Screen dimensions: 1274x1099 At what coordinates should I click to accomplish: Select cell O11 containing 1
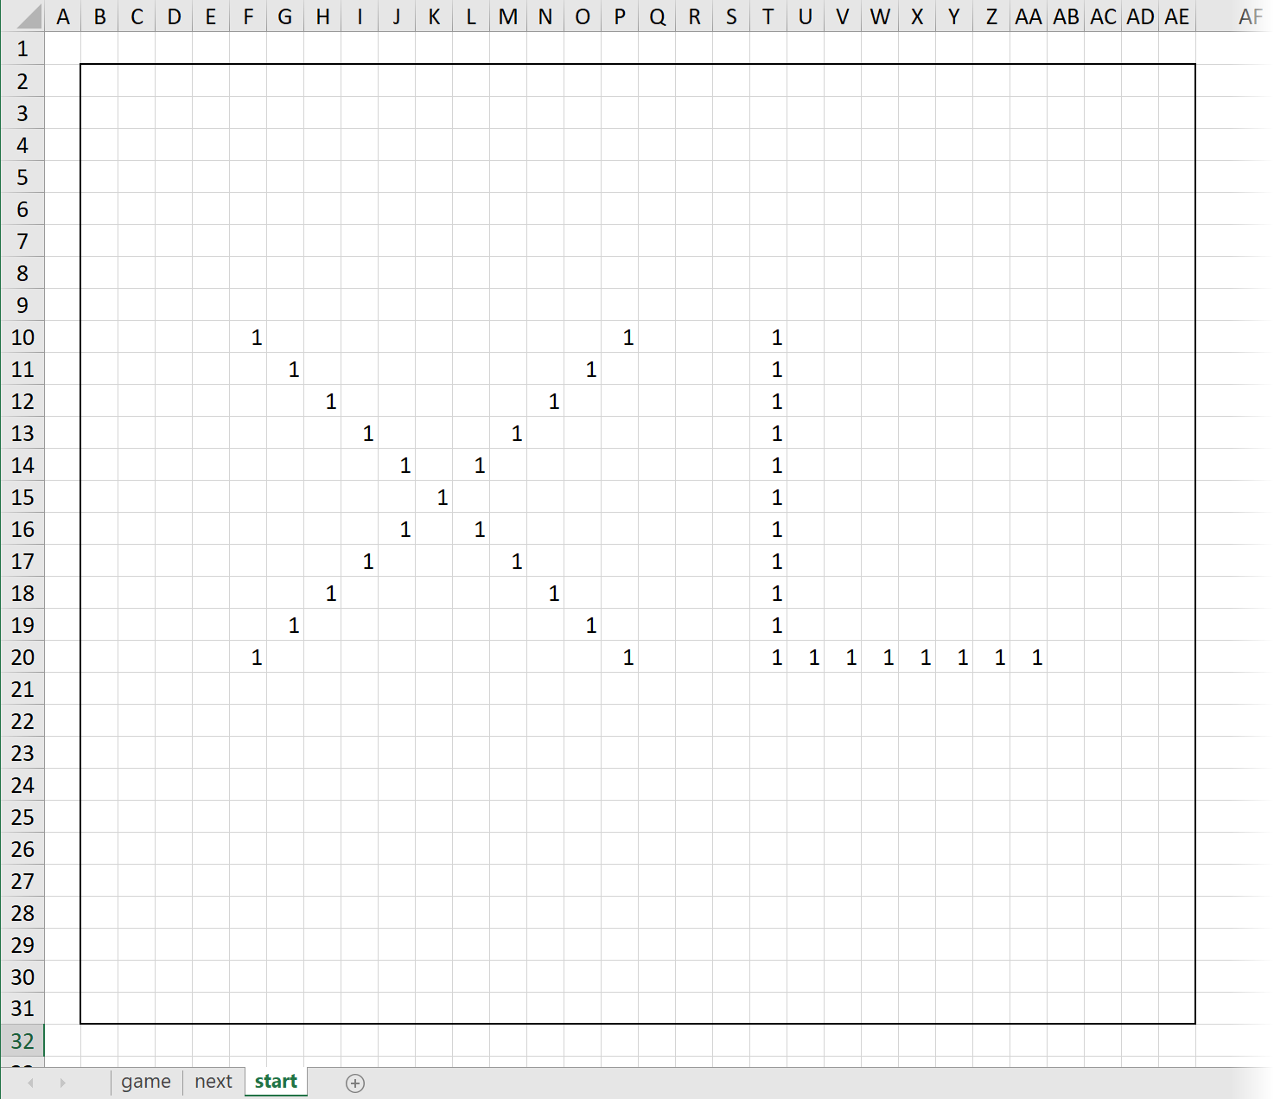tap(583, 368)
